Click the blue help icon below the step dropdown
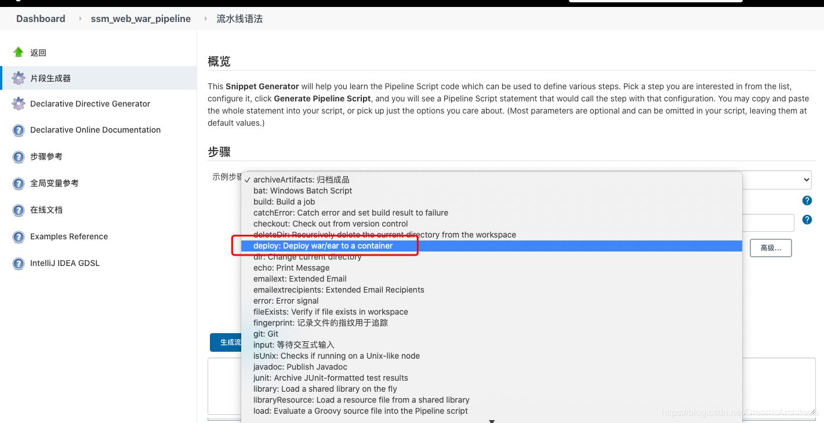The height and width of the screenshot is (423, 824). point(807,200)
